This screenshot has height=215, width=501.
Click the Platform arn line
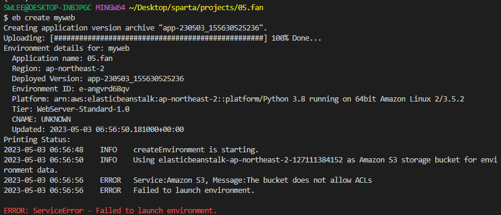click(x=238, y=99)
